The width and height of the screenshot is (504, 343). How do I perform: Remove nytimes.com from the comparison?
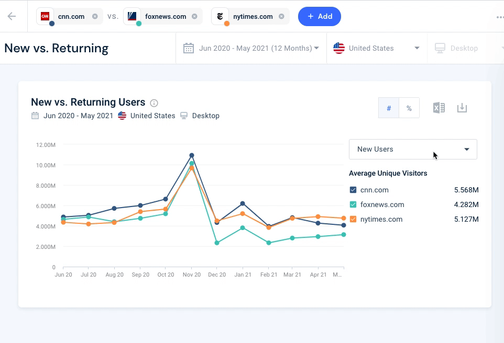(281, 16)
